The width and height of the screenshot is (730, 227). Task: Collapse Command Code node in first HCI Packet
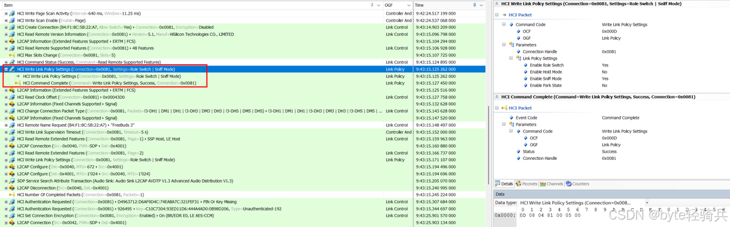click(504, 24)
